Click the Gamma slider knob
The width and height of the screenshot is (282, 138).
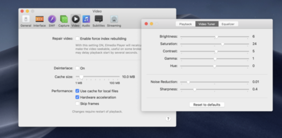coord(215,59)
